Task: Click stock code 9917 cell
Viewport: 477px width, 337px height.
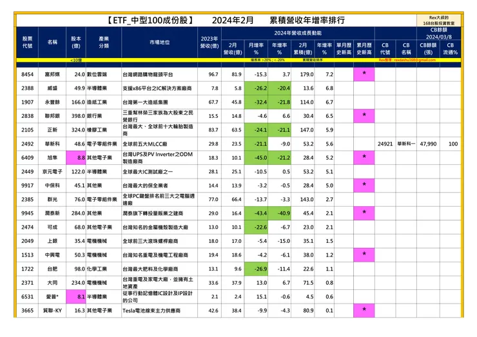Action: pos(27,186)
